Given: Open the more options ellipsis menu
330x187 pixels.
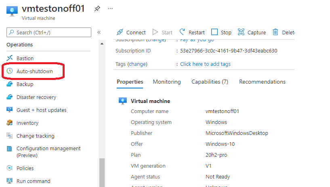Looking at the screenshot, I should 110,9.
